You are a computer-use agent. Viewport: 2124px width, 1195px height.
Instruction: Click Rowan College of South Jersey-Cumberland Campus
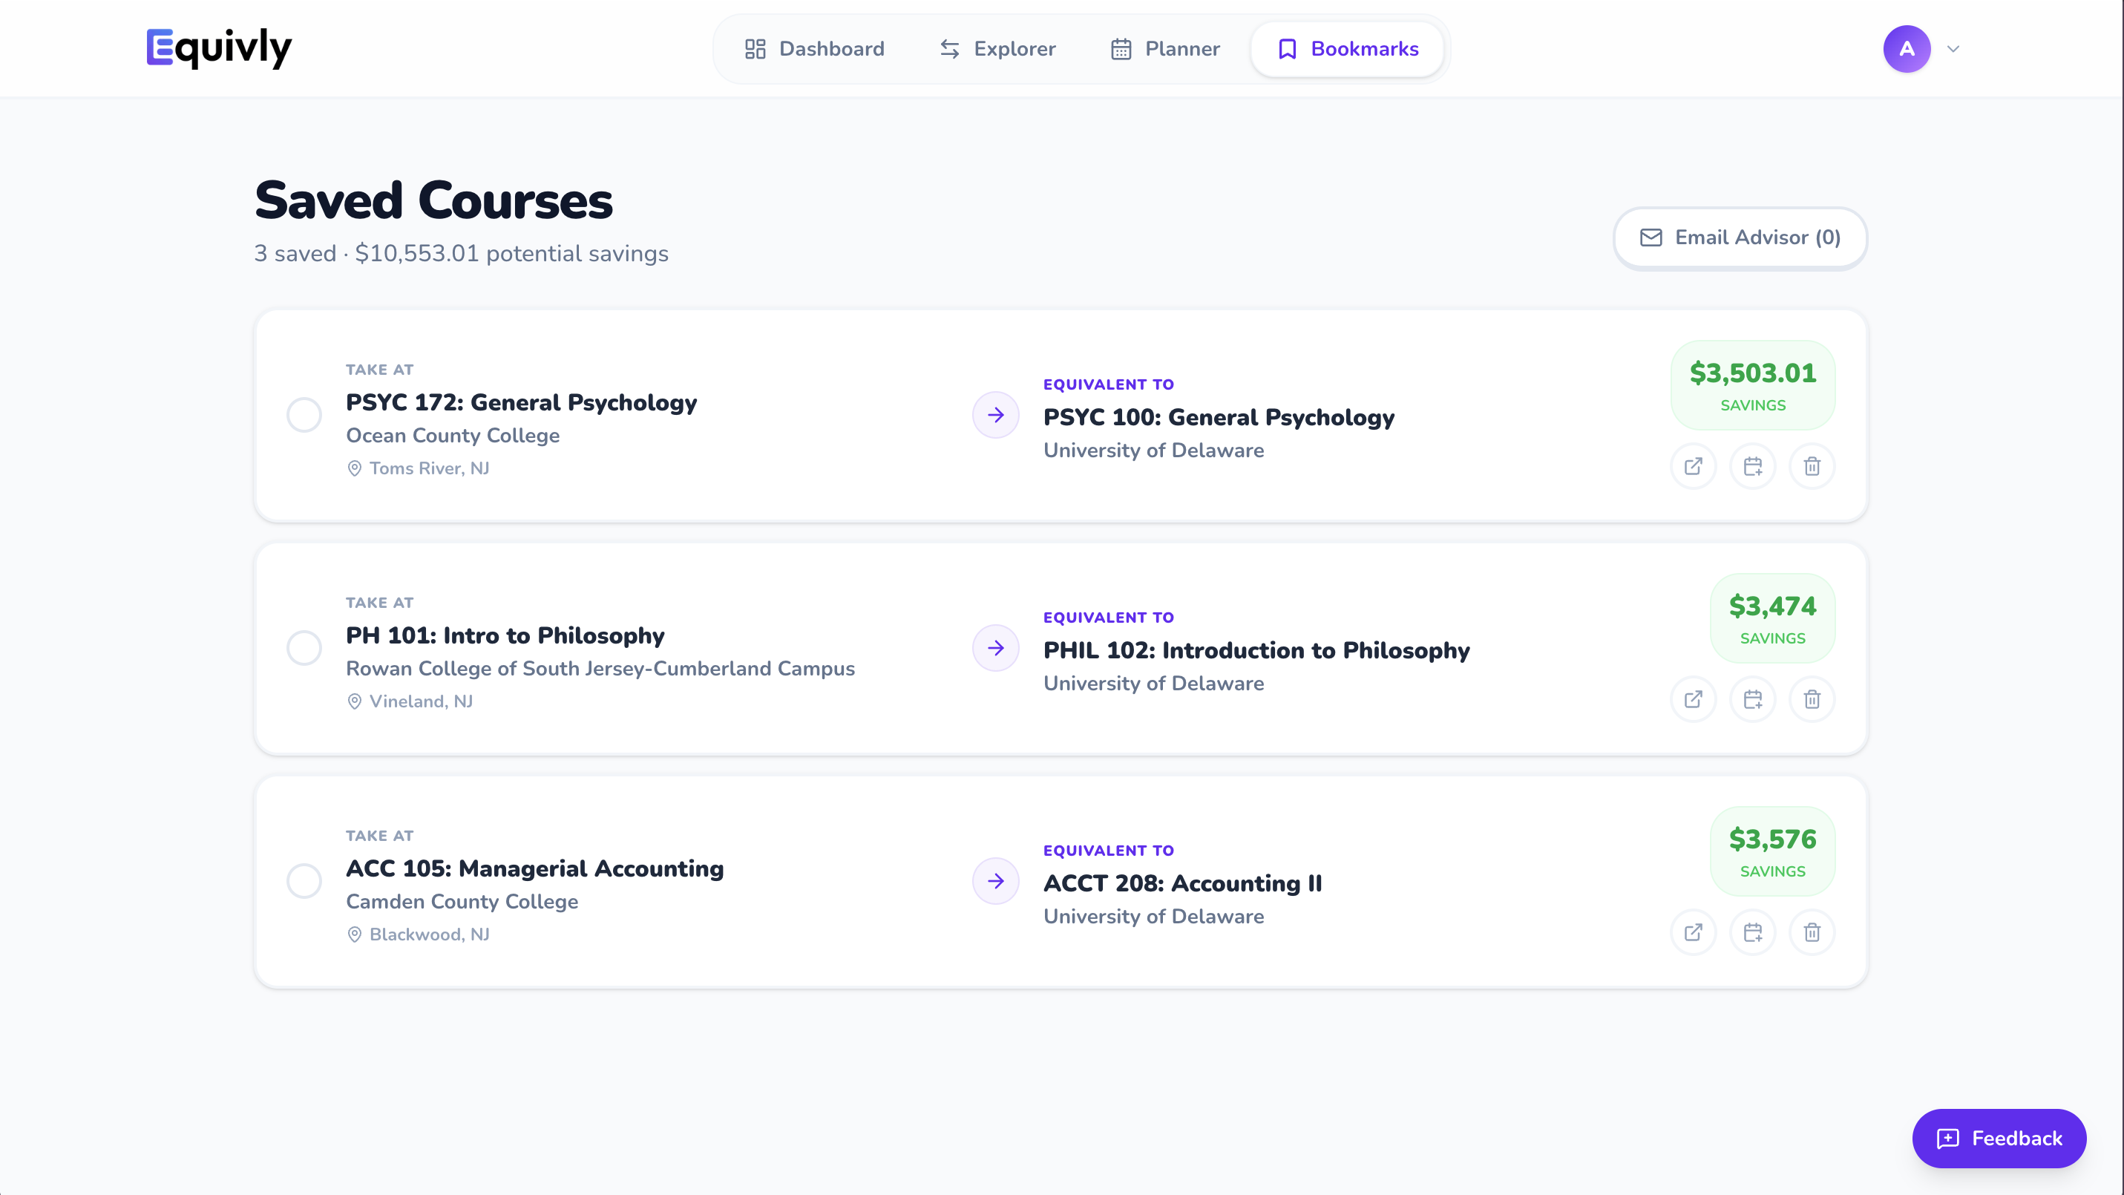(600, 669)
